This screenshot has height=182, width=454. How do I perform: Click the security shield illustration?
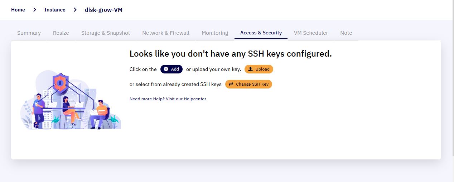point(60,83)
